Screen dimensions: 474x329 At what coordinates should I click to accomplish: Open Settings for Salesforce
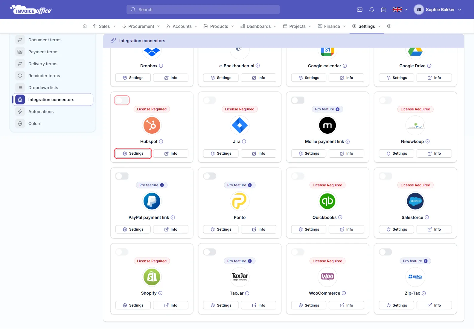pos(397,229)
